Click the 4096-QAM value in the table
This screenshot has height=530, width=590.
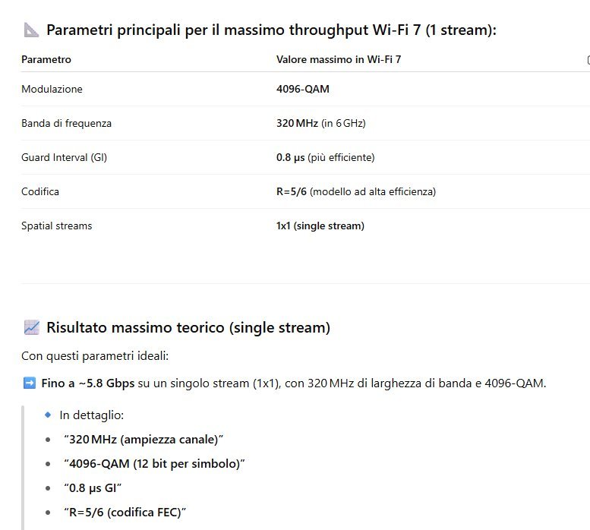(x=302, y=89)
